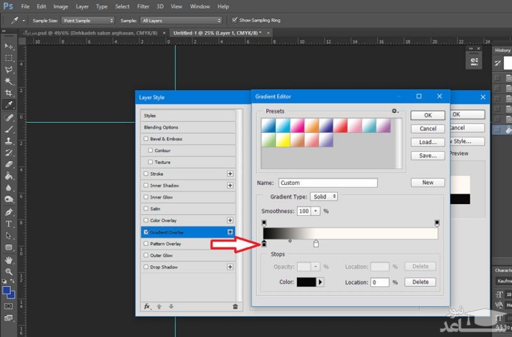Click OK in the Gradient Editor

tap(428, 116)
